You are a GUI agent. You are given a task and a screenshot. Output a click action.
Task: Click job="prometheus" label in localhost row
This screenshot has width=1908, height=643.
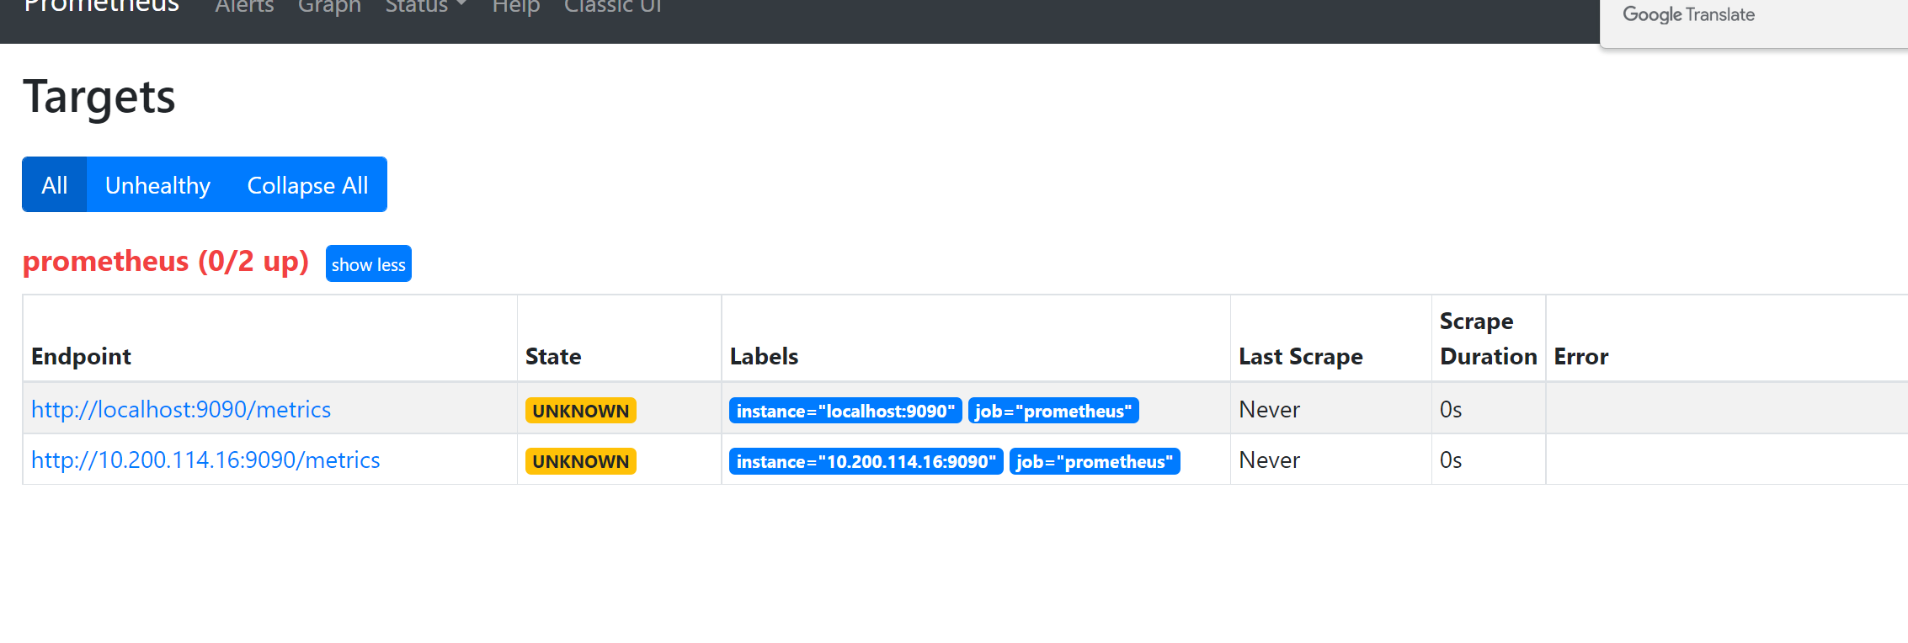1053,411
